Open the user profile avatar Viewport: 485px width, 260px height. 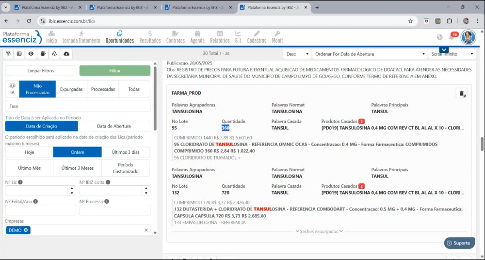(x=468, y=37)
